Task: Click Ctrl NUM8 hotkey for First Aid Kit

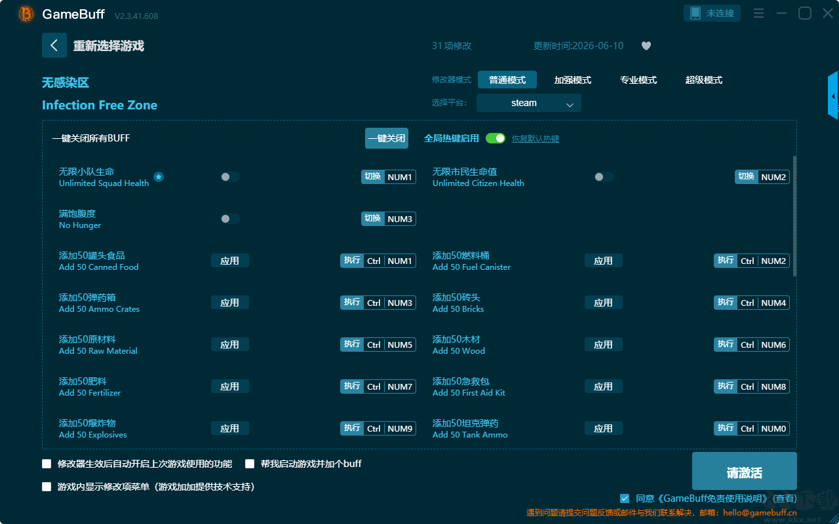Action: [x=752, y=386]
